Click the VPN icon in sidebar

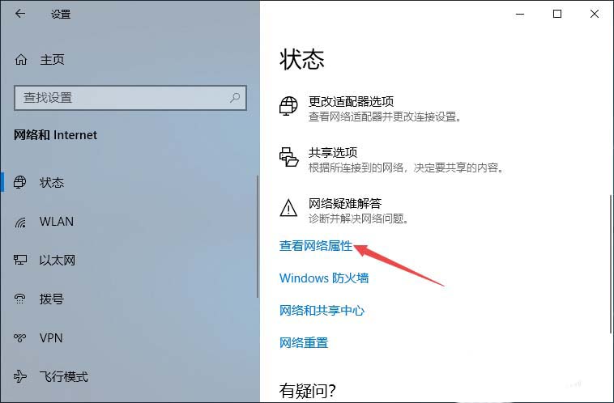[20, 337]
